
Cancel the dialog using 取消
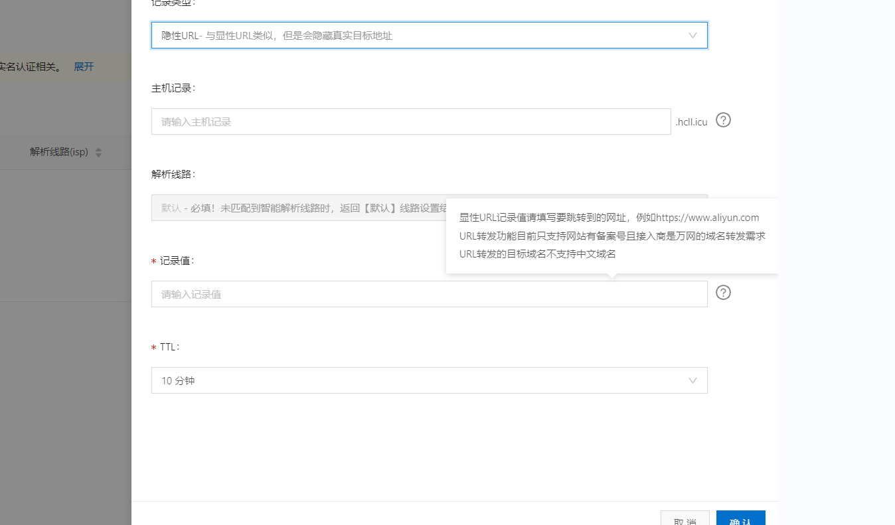pos(685,521)
